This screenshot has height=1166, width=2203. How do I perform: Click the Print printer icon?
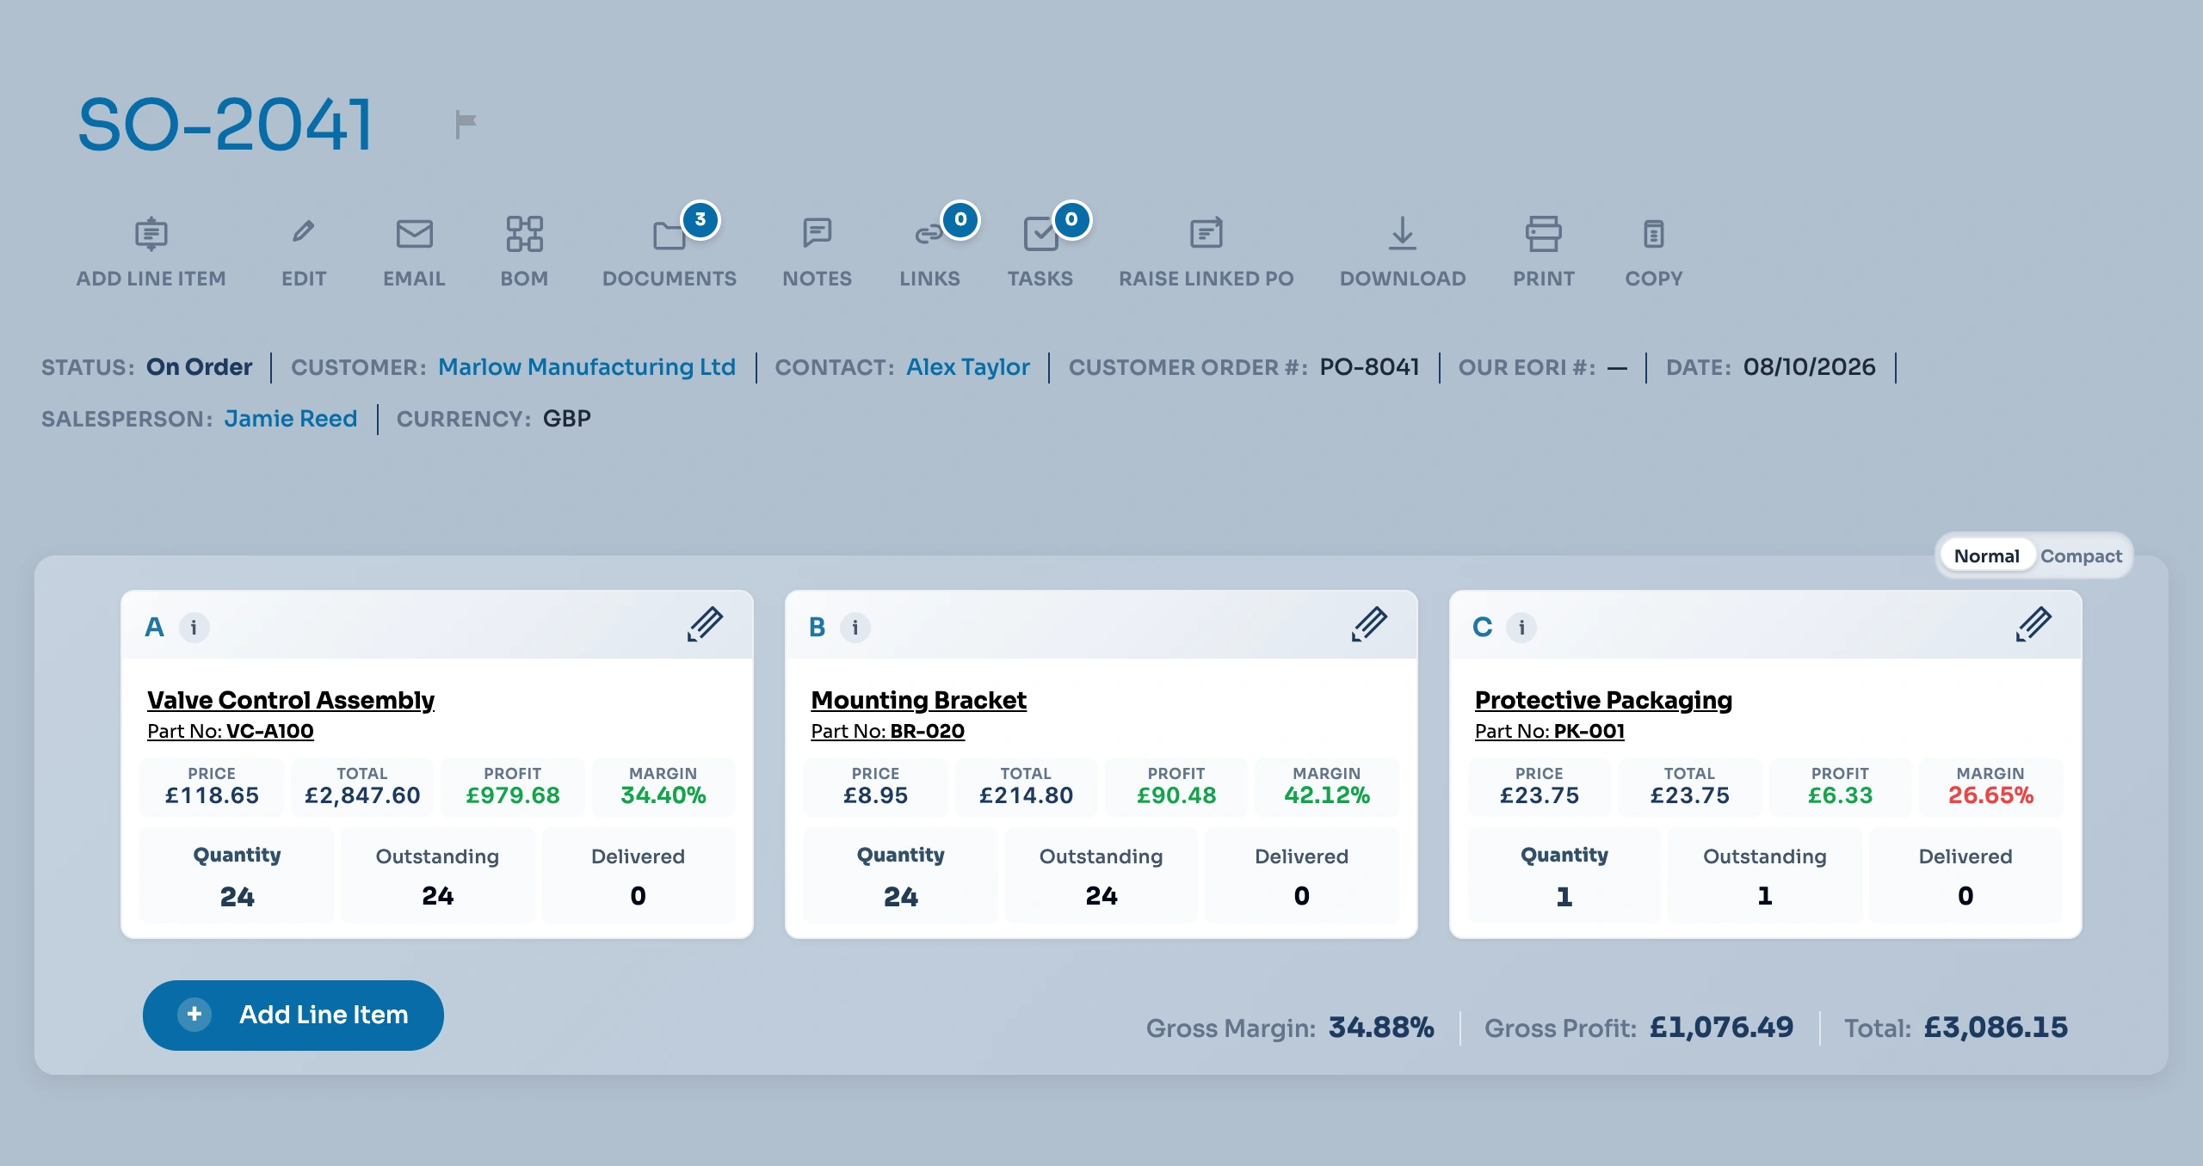1544,234
